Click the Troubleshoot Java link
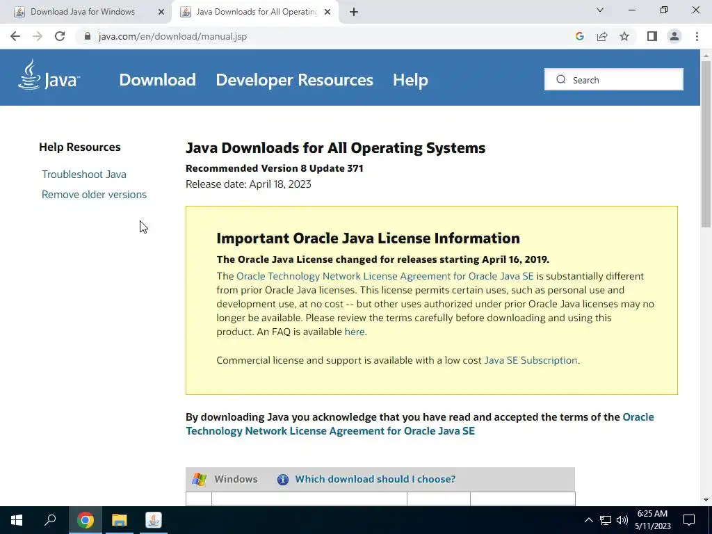Screen dimensions: 712x534 (x=84, y=175)
